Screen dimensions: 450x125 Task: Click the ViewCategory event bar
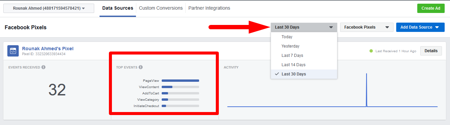(x=180, y=99)
